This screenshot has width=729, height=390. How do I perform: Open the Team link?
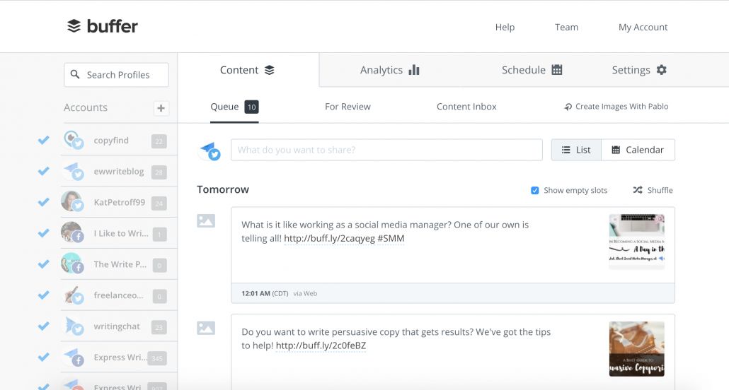pos(566,28)
